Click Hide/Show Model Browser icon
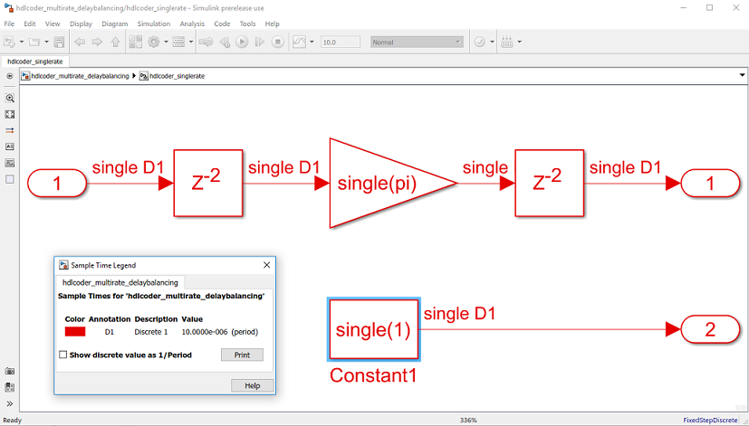The width and height of the screenshot is (749, 426). pos(10,76)
